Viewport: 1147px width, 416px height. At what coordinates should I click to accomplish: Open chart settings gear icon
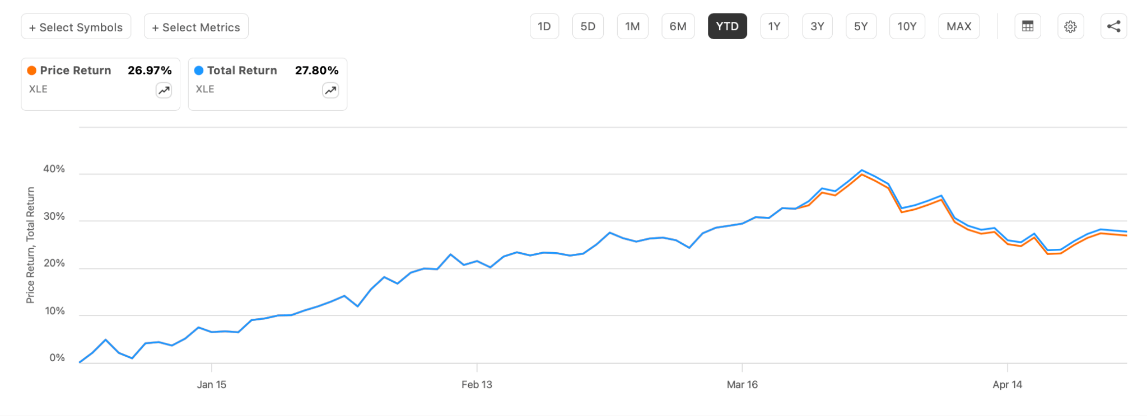[1070, 26]
